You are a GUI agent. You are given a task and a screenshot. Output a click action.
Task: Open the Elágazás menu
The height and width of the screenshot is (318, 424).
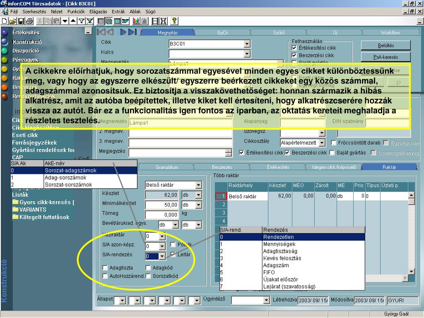pos(98,12)
